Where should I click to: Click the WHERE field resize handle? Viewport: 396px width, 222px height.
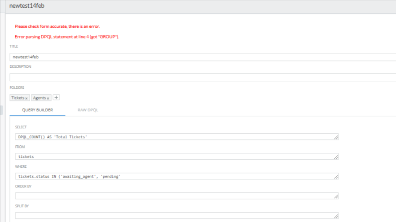336,177
